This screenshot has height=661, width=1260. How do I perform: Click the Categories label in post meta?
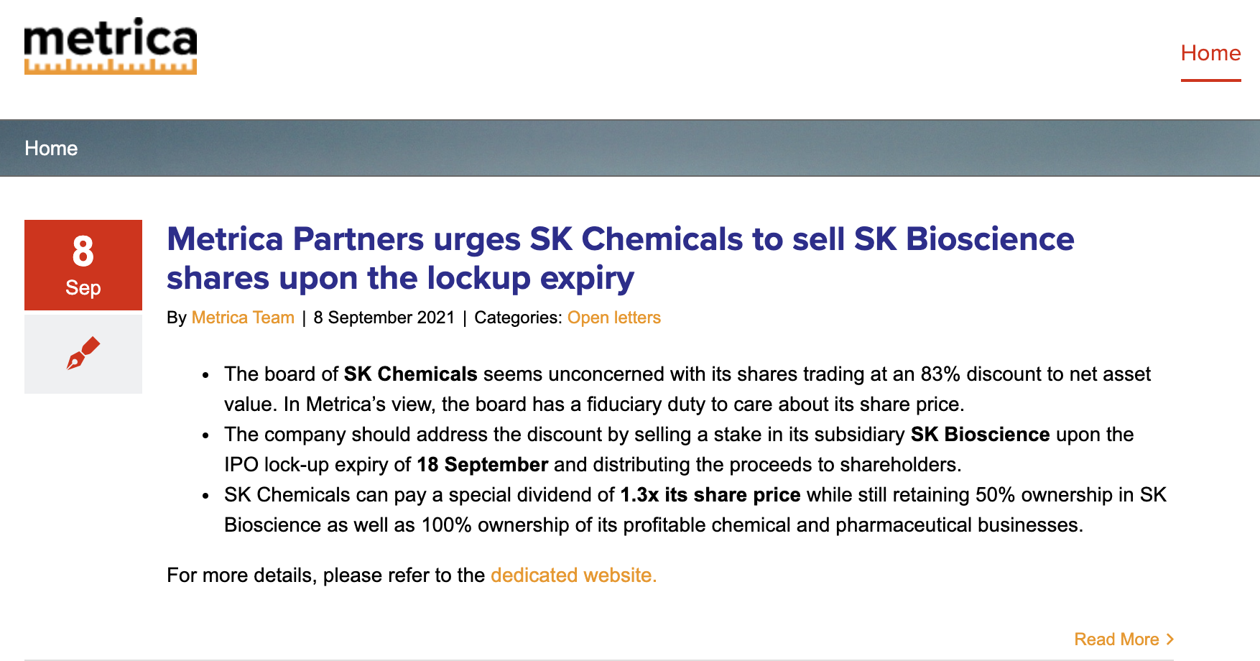[518, 318]
